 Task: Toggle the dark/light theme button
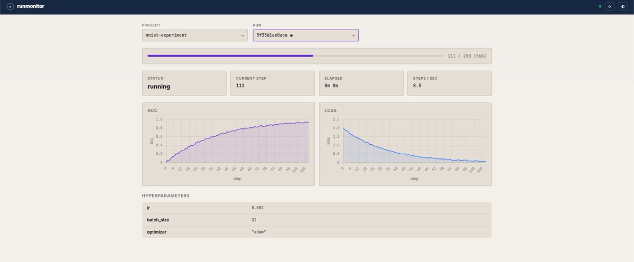(x=622, y=7)
